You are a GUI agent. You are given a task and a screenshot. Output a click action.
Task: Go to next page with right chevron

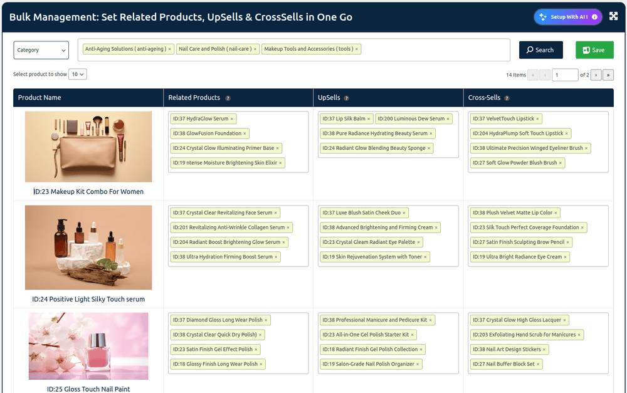click(596, 75)
